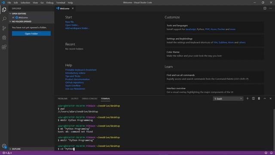
Task: Open Tips and Tricks link
Action: click(x=73, y=76)
